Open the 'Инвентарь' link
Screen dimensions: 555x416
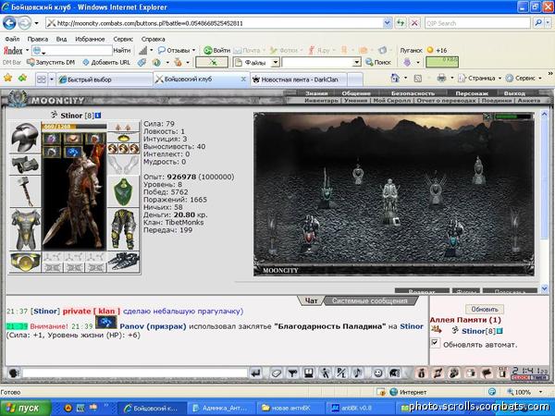click(321, 101)
